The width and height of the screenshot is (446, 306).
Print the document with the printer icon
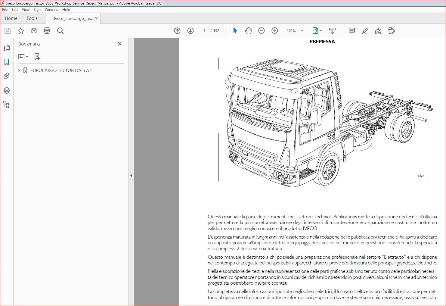pos(47,31)
